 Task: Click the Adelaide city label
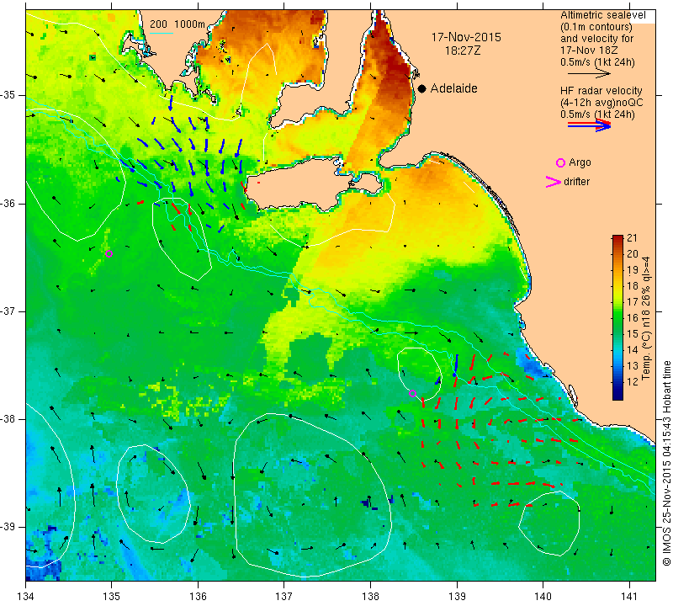pos(454,88)
